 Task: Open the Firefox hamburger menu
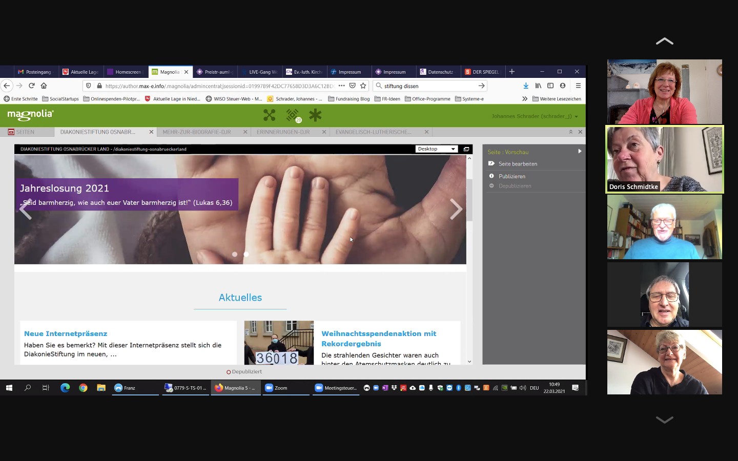click(578, 86)
